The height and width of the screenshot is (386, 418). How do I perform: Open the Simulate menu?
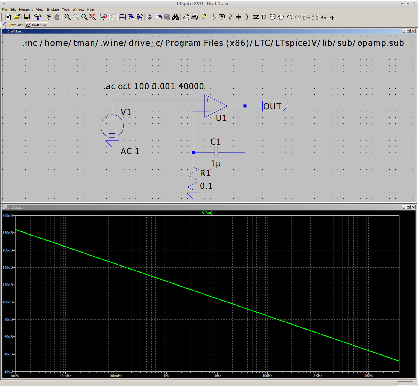(52, 10)
